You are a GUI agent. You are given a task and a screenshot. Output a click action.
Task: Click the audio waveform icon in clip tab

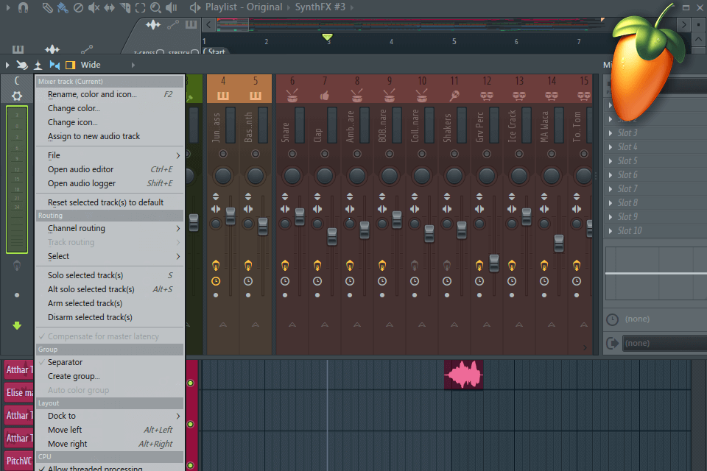coord(153,25)
